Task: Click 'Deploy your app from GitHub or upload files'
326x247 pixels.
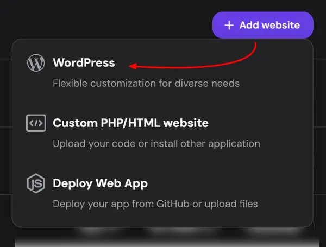Action: click(x=155, y=204)
